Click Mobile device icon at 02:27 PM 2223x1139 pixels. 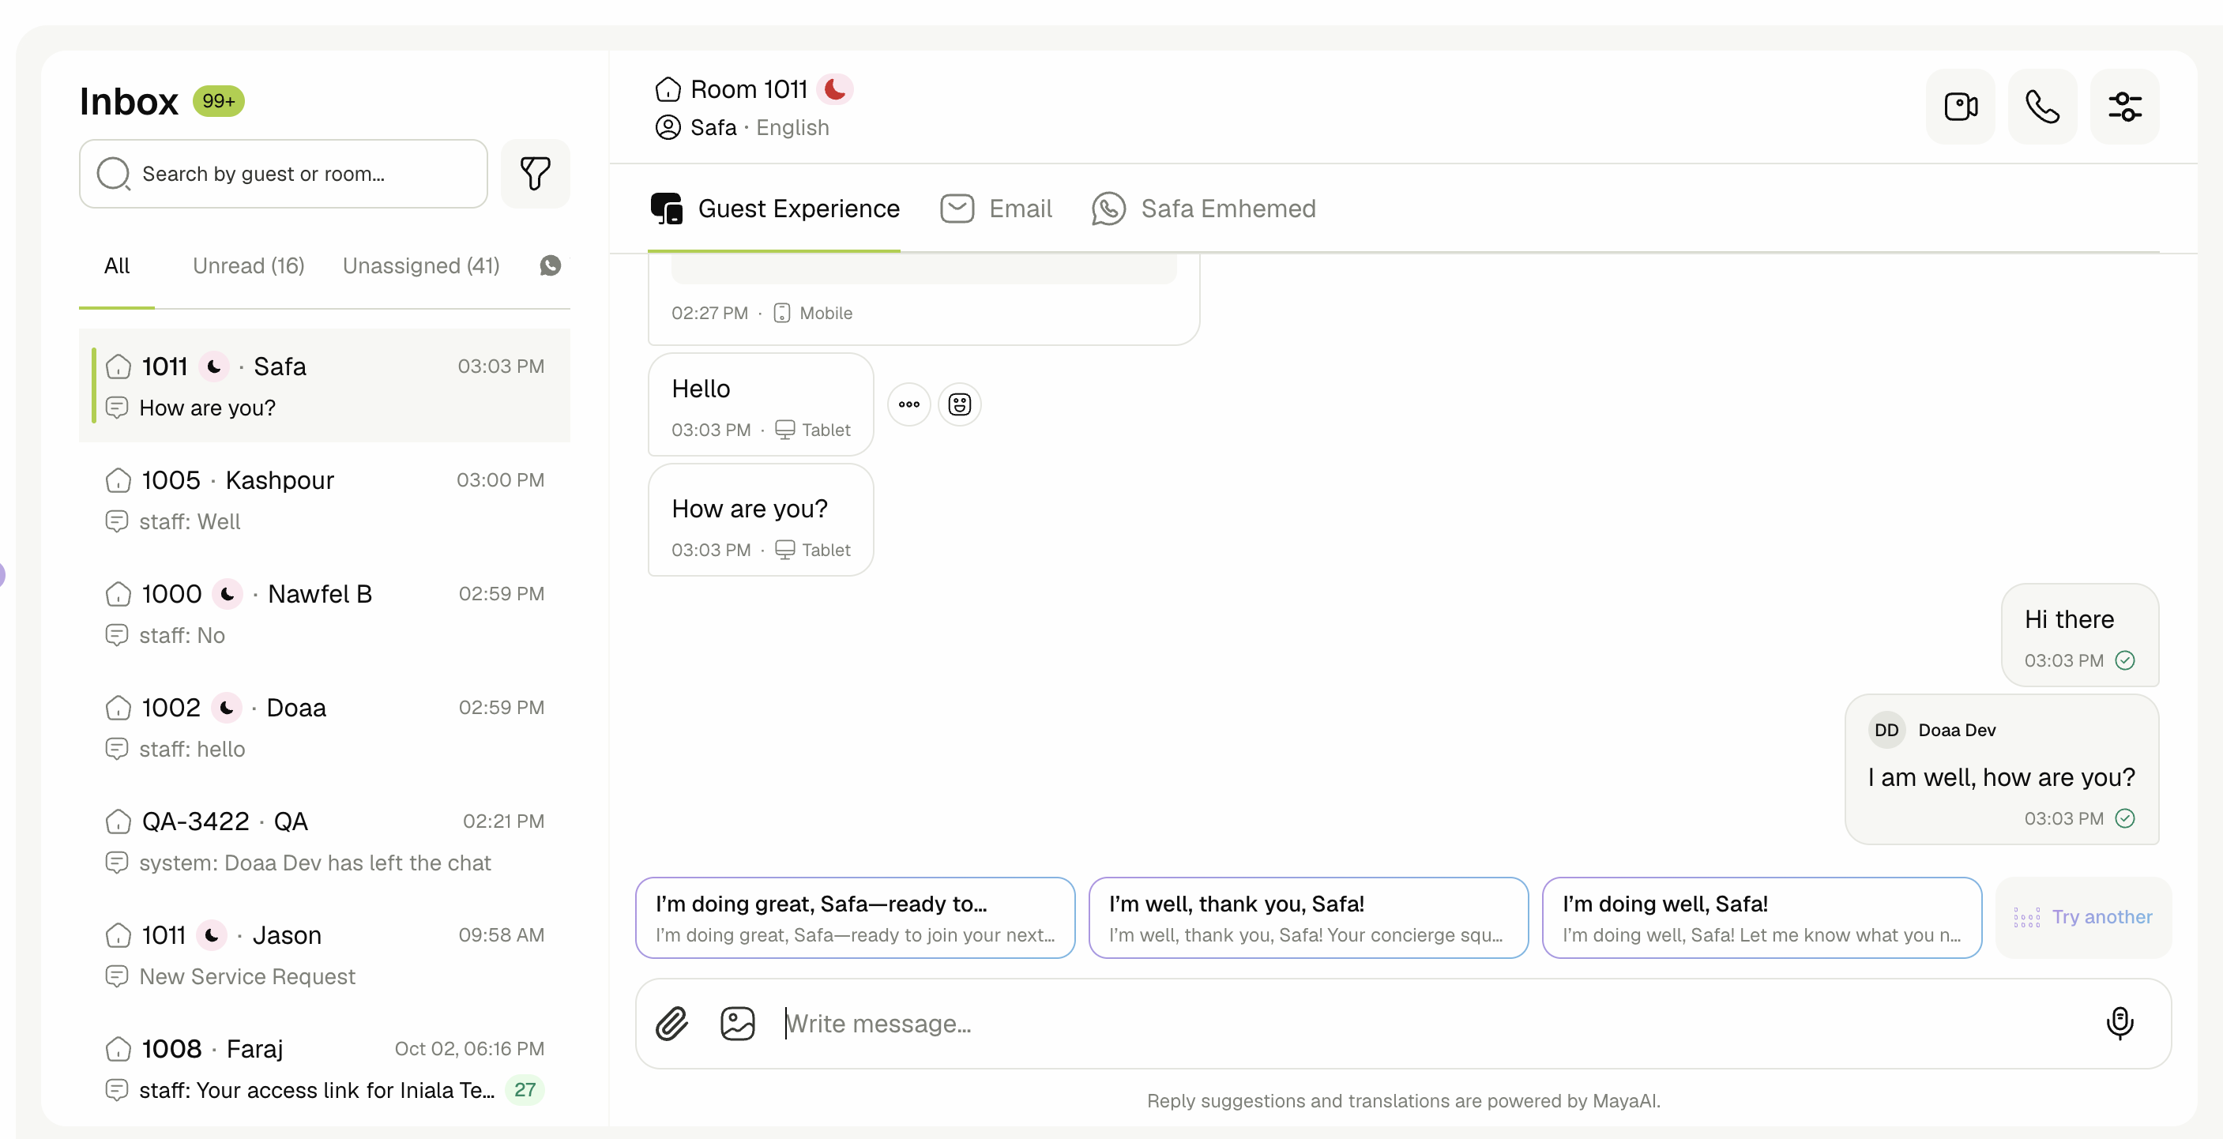coord(781,314)
